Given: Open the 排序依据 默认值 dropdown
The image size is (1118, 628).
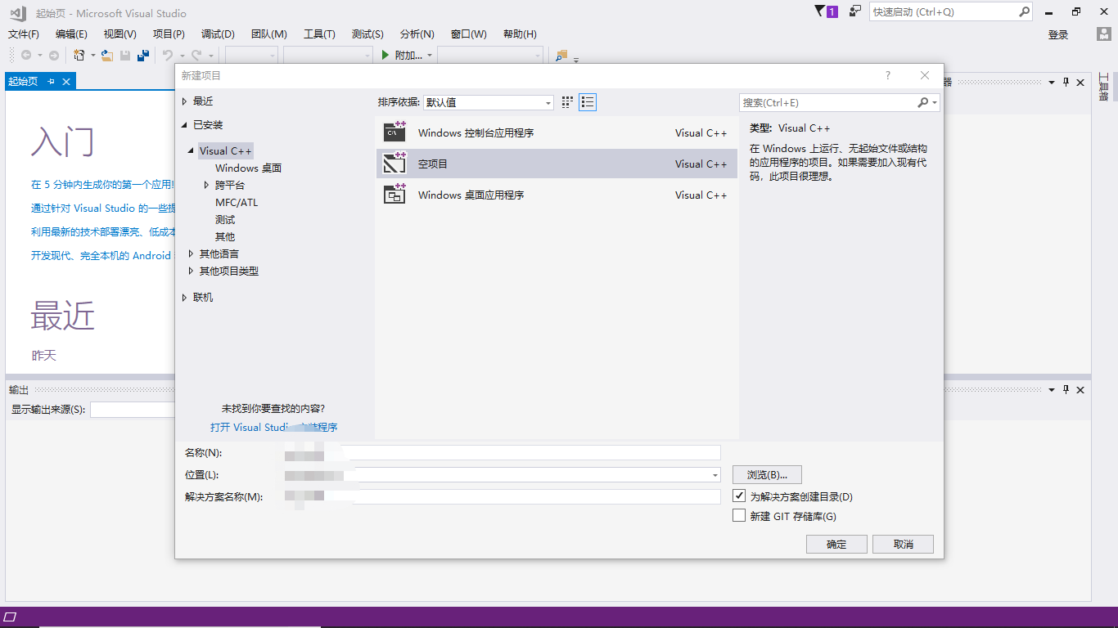Looking at the screenshot, I should click(547, 101).
